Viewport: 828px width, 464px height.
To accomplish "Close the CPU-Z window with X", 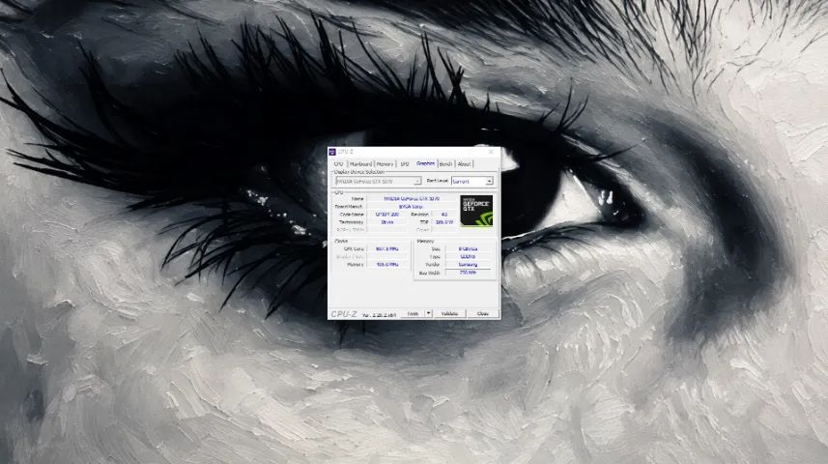I will [x=491, y=152].
